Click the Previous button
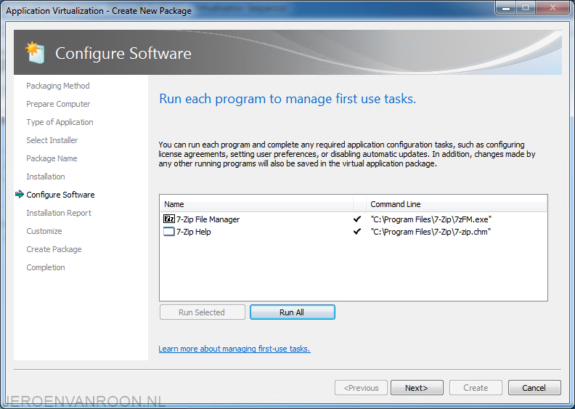 361,388
